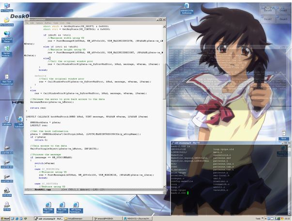The image size is (292, 221).
Task: Open the Help menu in emacs
Action: 68,23
